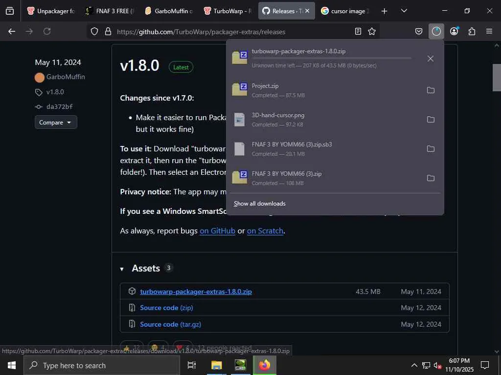Screen dimensions: 501x375
Task: Switch to the Unpackager tab
Action: 51,11
